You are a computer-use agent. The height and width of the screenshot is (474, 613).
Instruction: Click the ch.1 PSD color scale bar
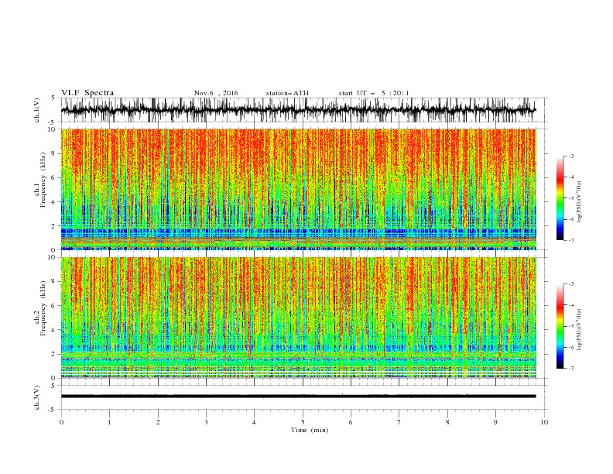click(560, 198)
